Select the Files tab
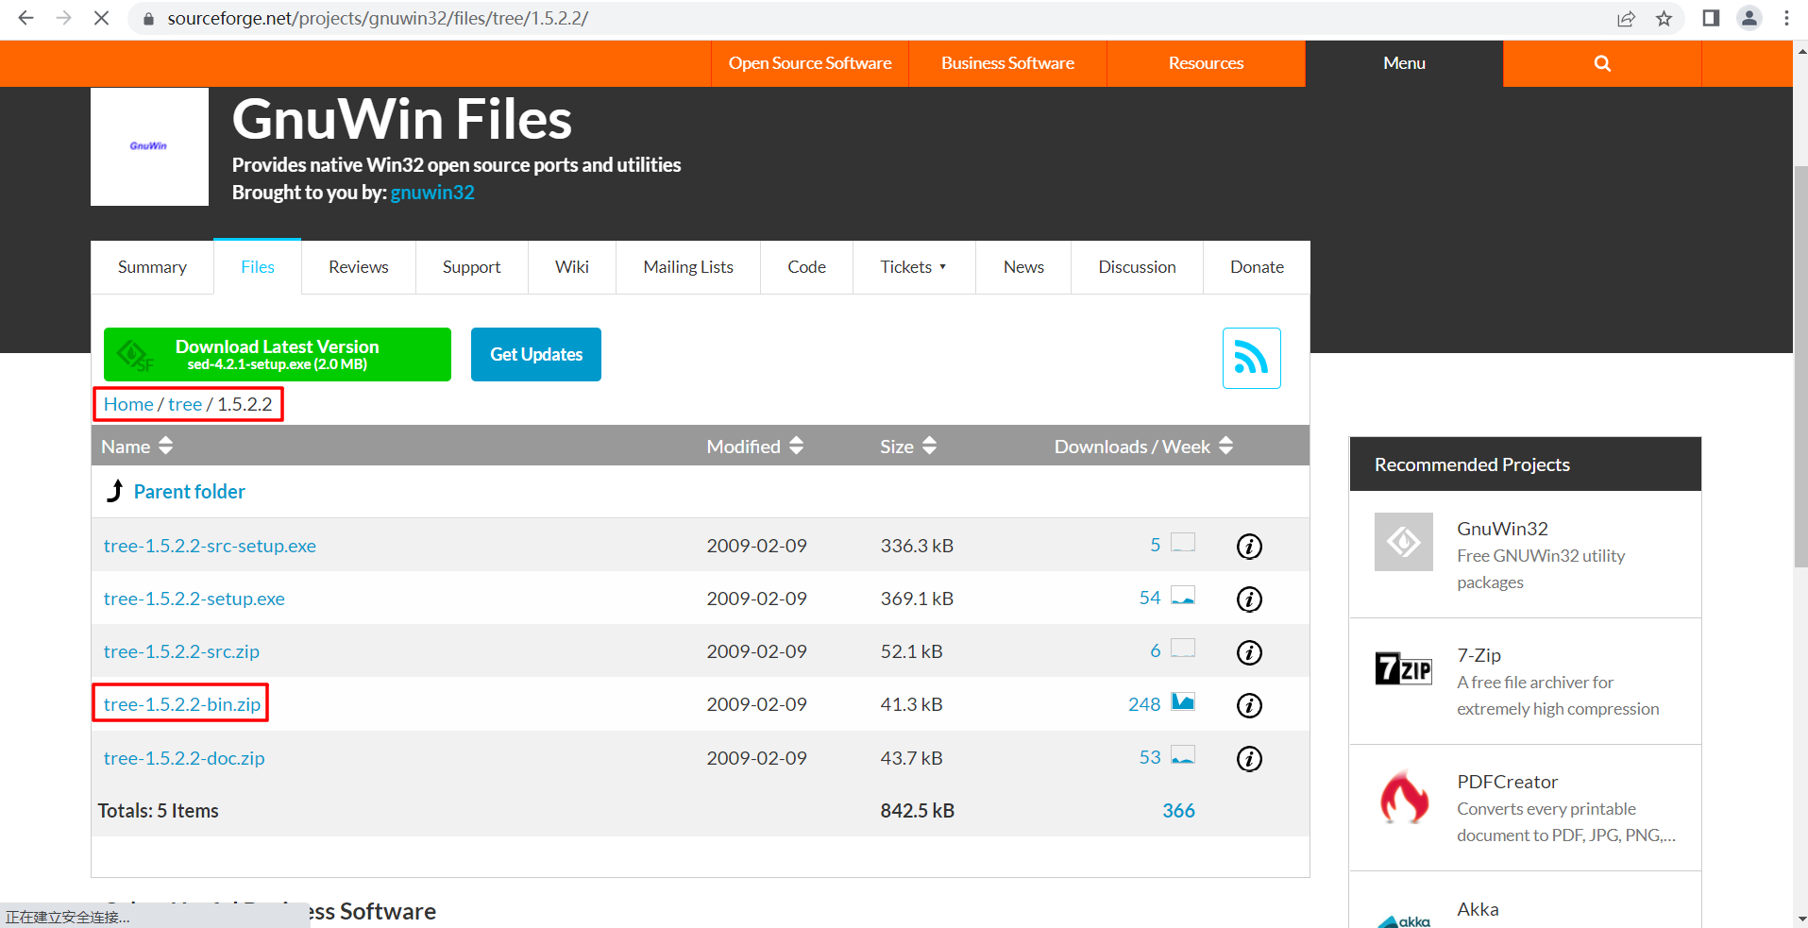This screenshot has height=928, width=1808. coord(258,267)
